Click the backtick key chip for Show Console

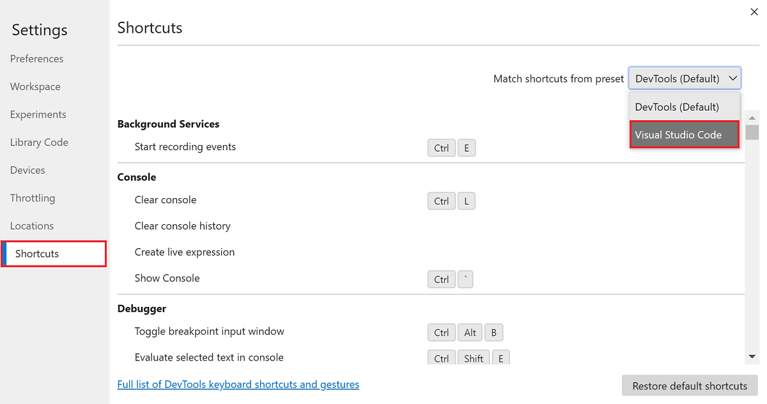(x=465, y=279)
